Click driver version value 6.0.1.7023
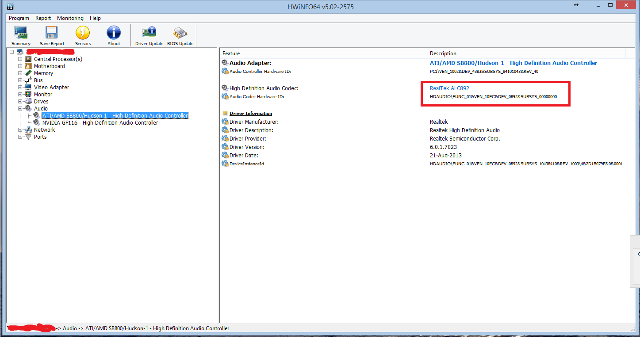640x339 pixels. pos(443,147)
